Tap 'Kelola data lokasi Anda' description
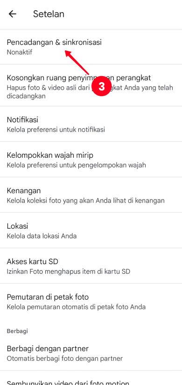The height and width of the screenshot is (385, 182). [42, 236]
